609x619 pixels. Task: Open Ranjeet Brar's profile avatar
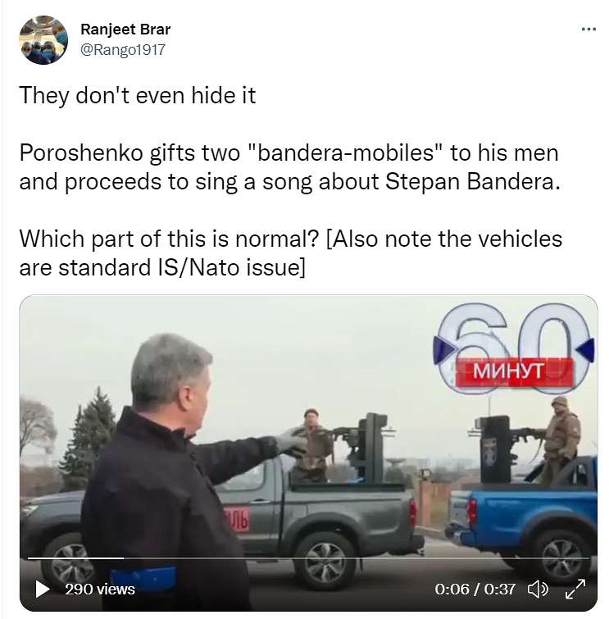tap(43, 40)
